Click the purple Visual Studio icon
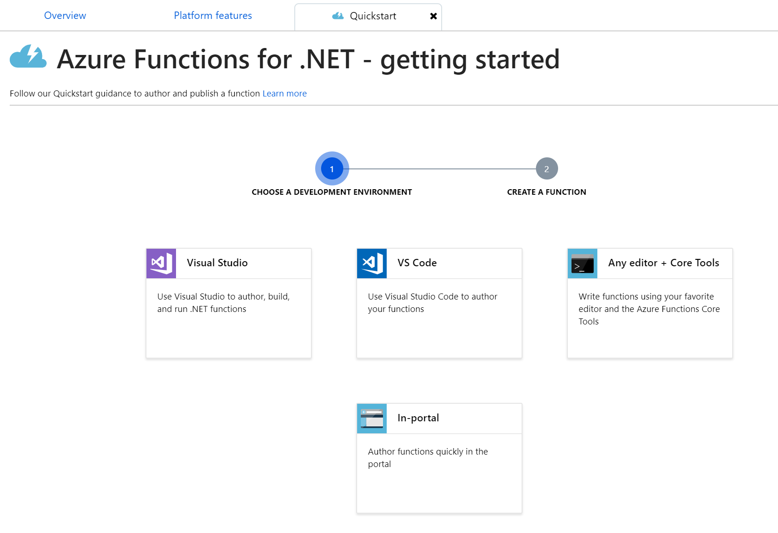778x533 pixels. pos(161,264)
